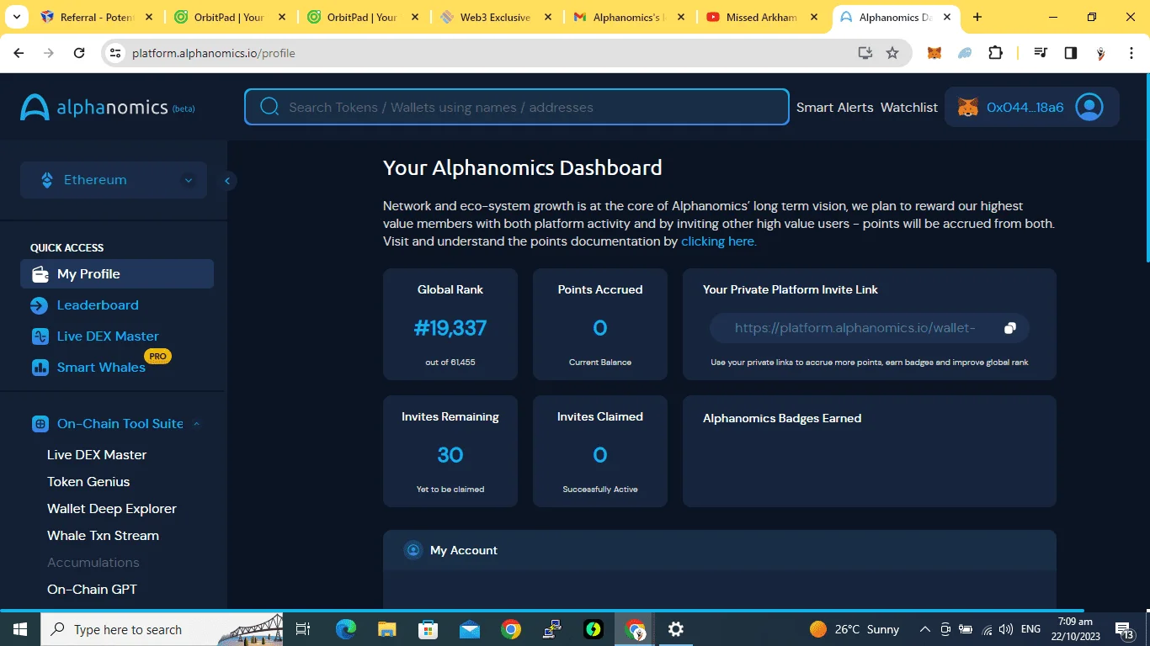Open Wallet Deep Explorer tool

point(112,509)
